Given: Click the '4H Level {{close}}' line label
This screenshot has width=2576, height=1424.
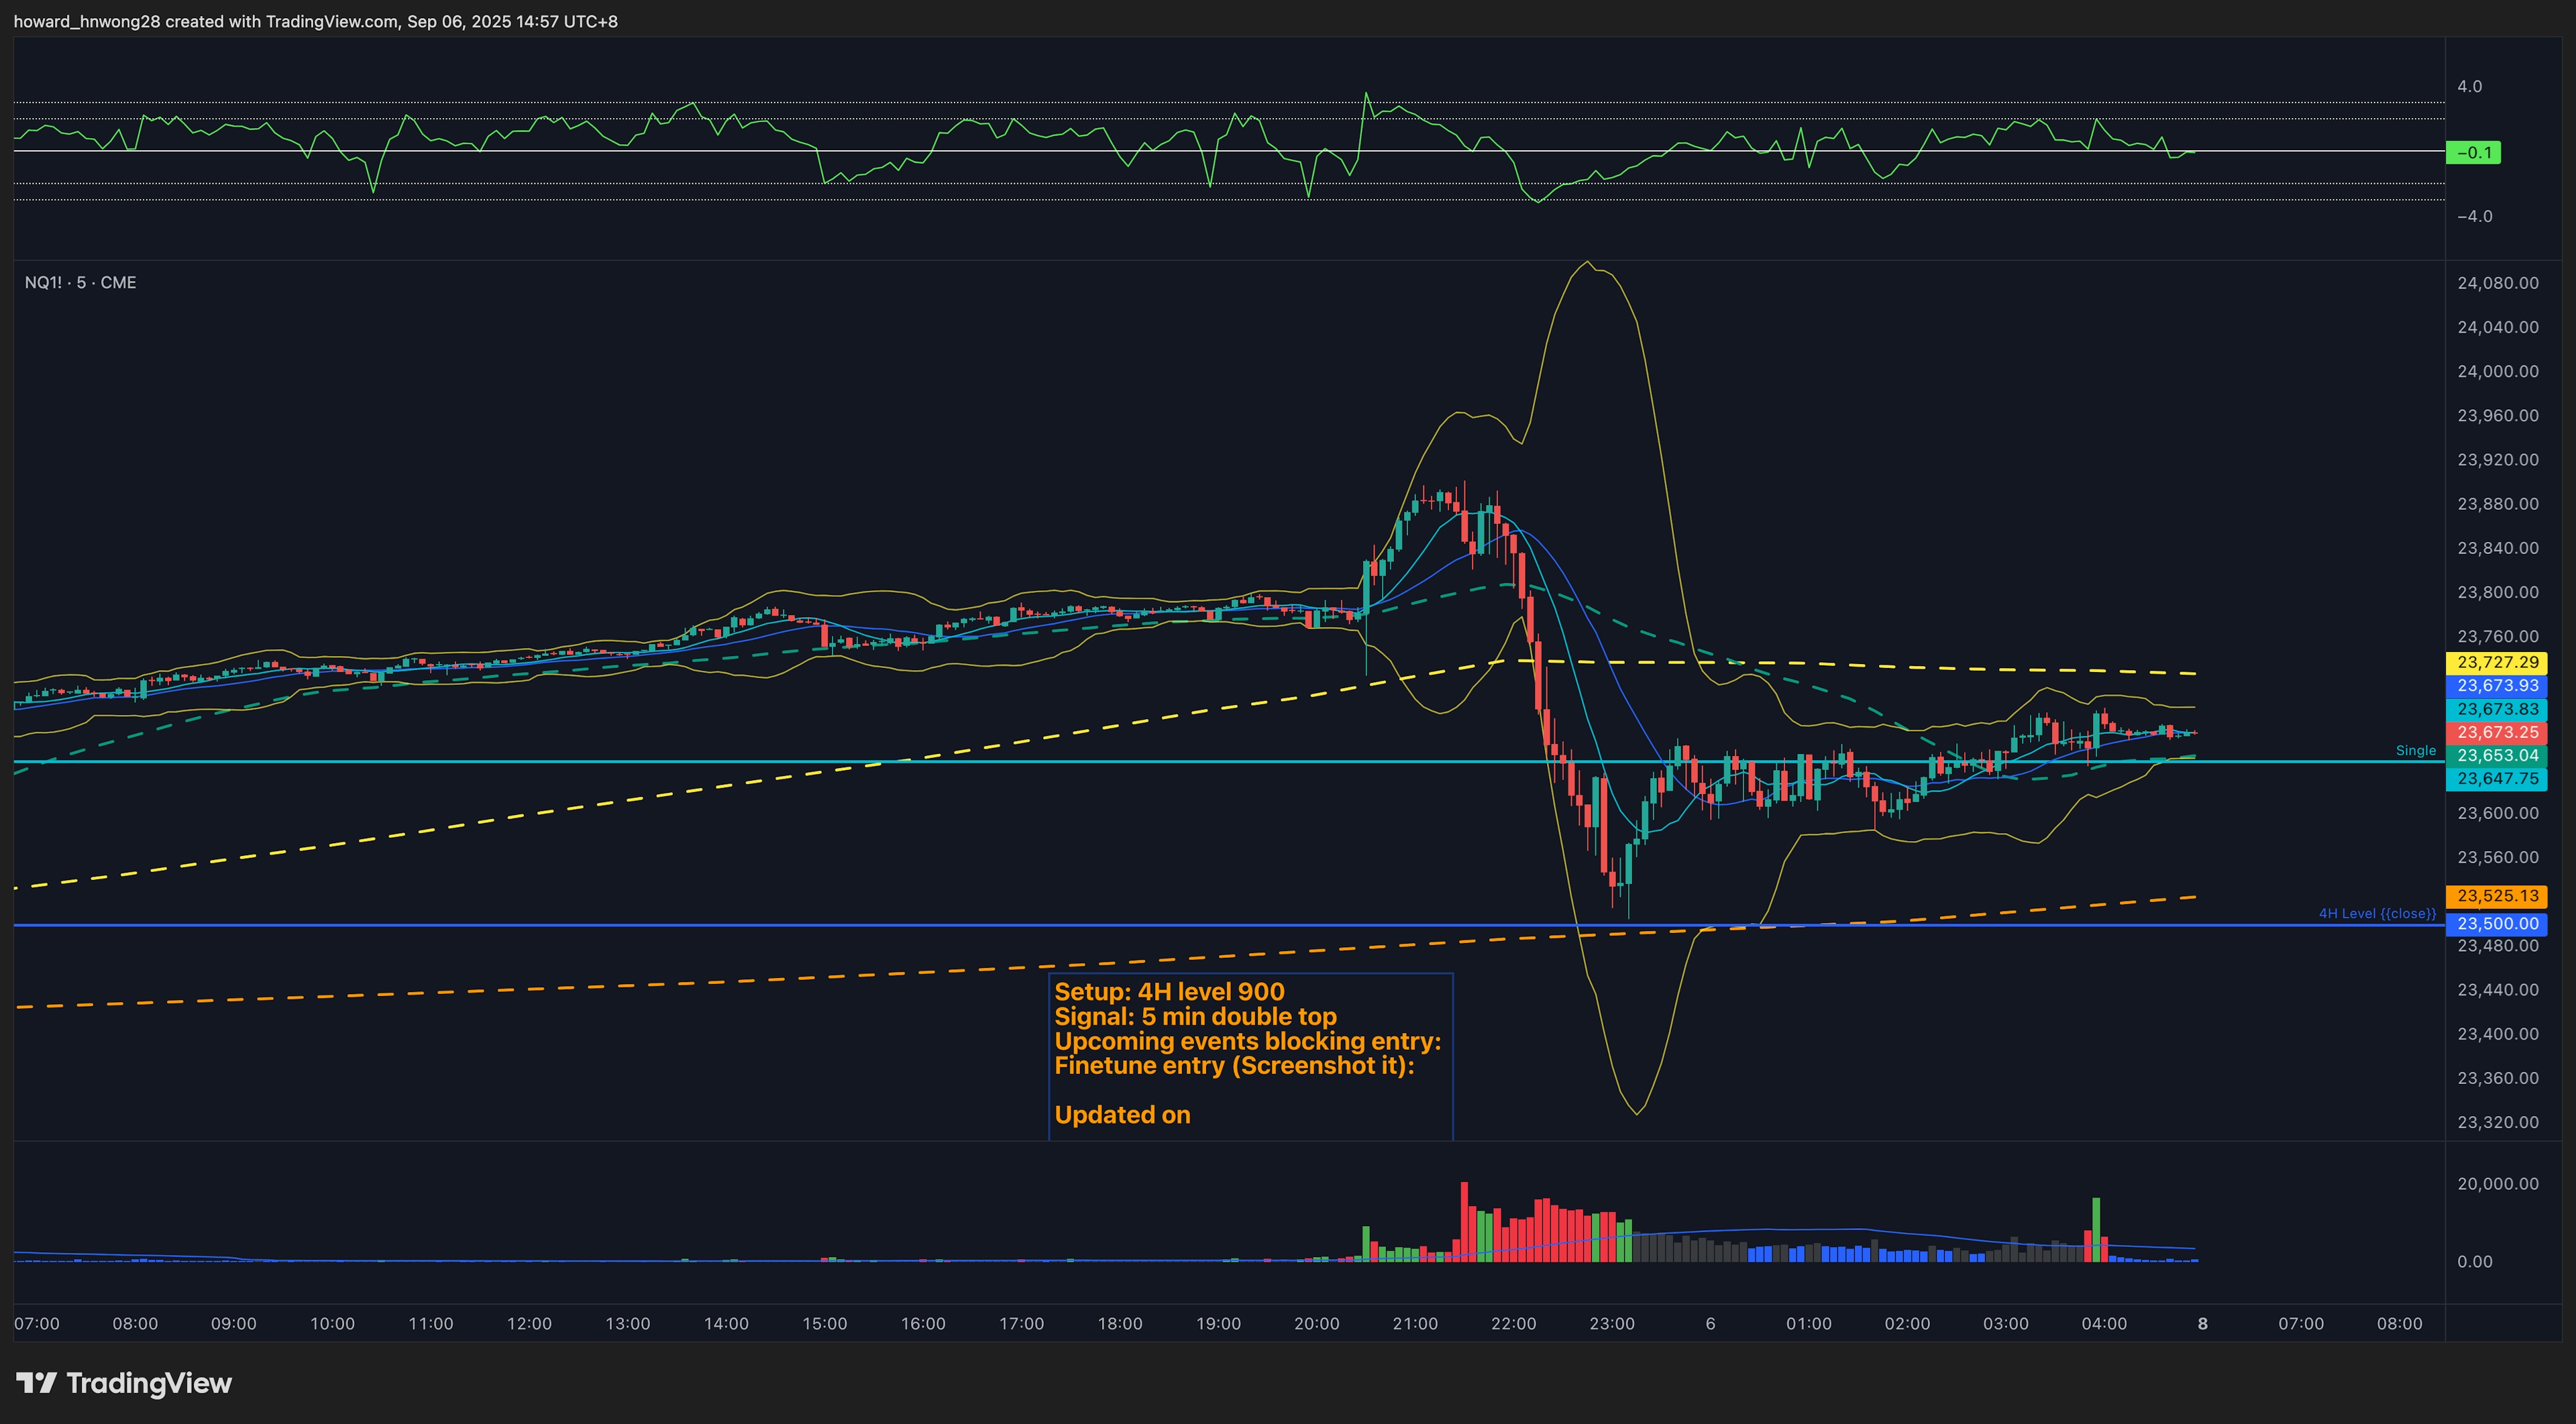Looking at the screenshot, I should coord(2377,914).
